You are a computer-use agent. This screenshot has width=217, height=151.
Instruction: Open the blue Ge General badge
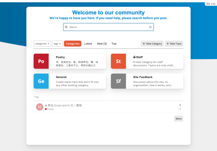pyautogui.click(x=41, y=81)
